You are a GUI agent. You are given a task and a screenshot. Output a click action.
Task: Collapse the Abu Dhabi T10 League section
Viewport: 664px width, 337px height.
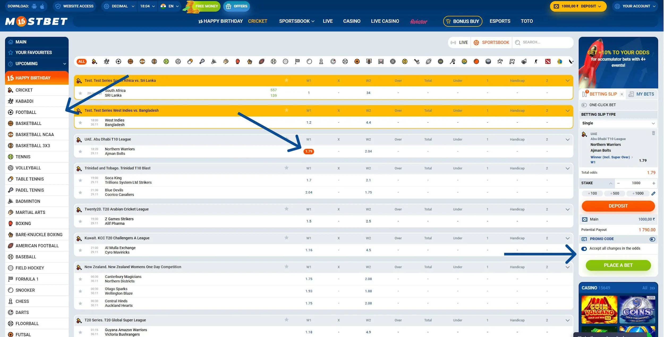[x=567, y=140]
